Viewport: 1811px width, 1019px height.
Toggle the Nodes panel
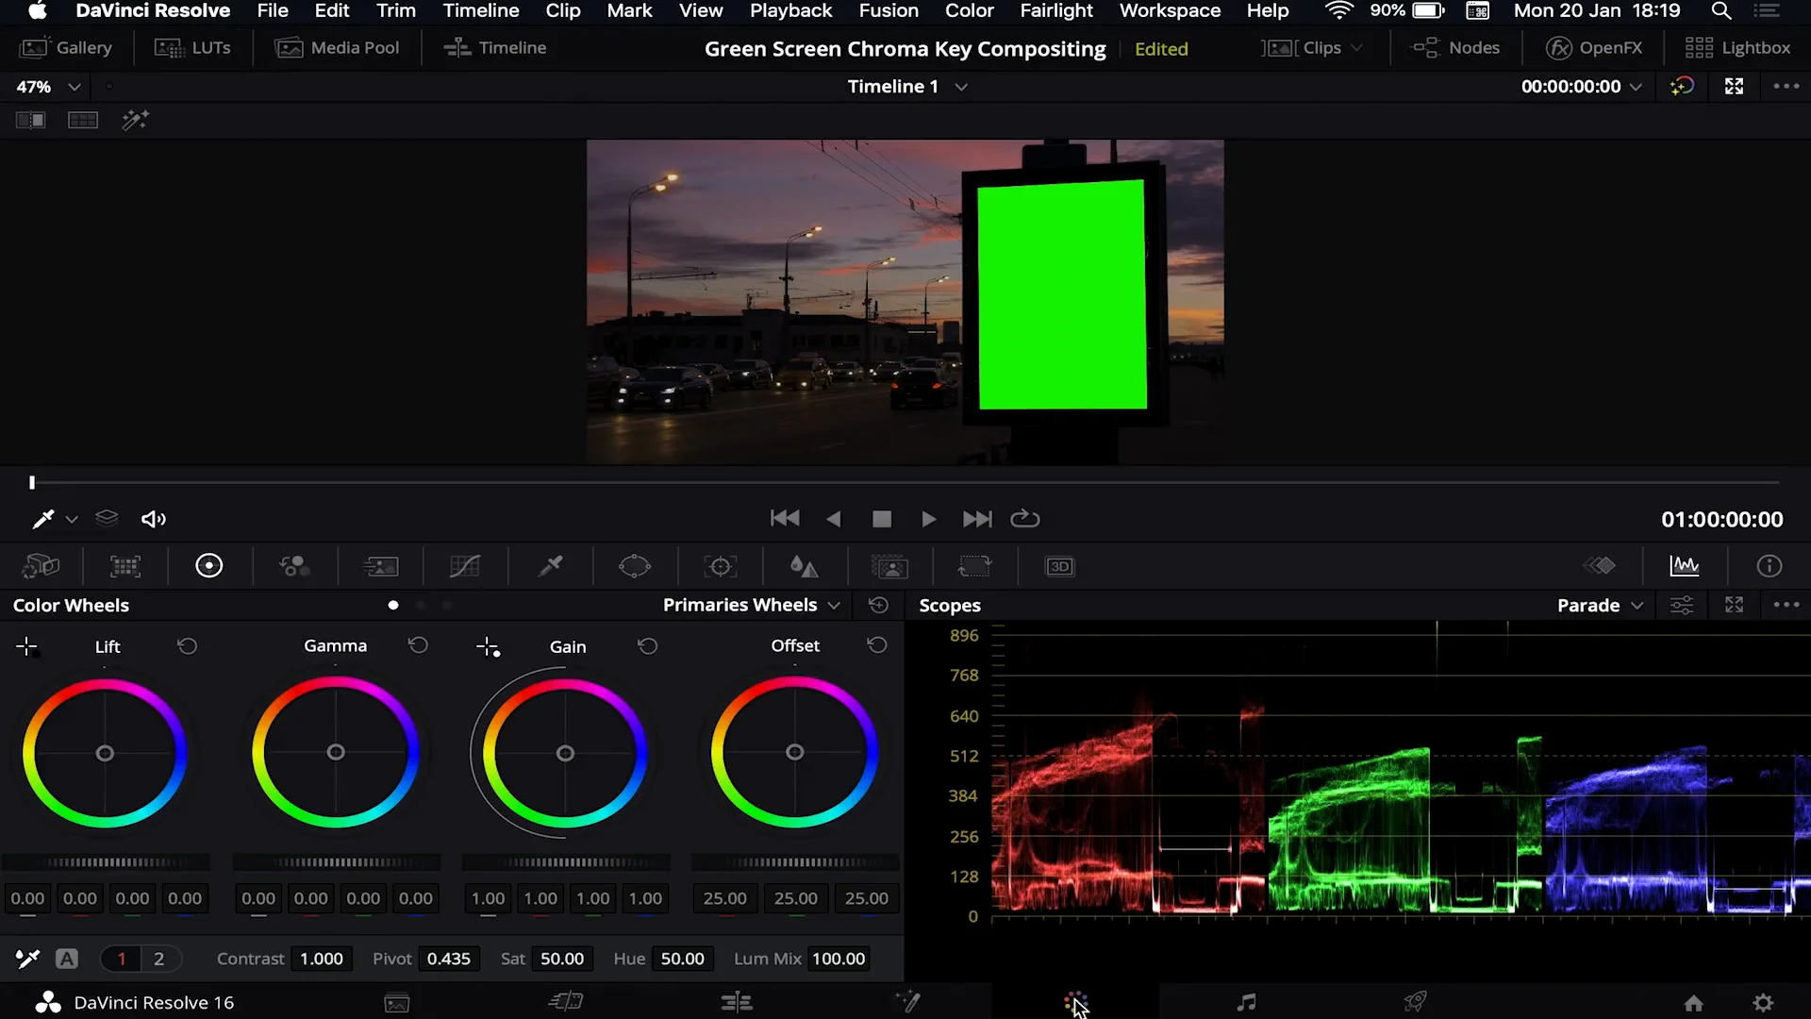click(1455, 48)
